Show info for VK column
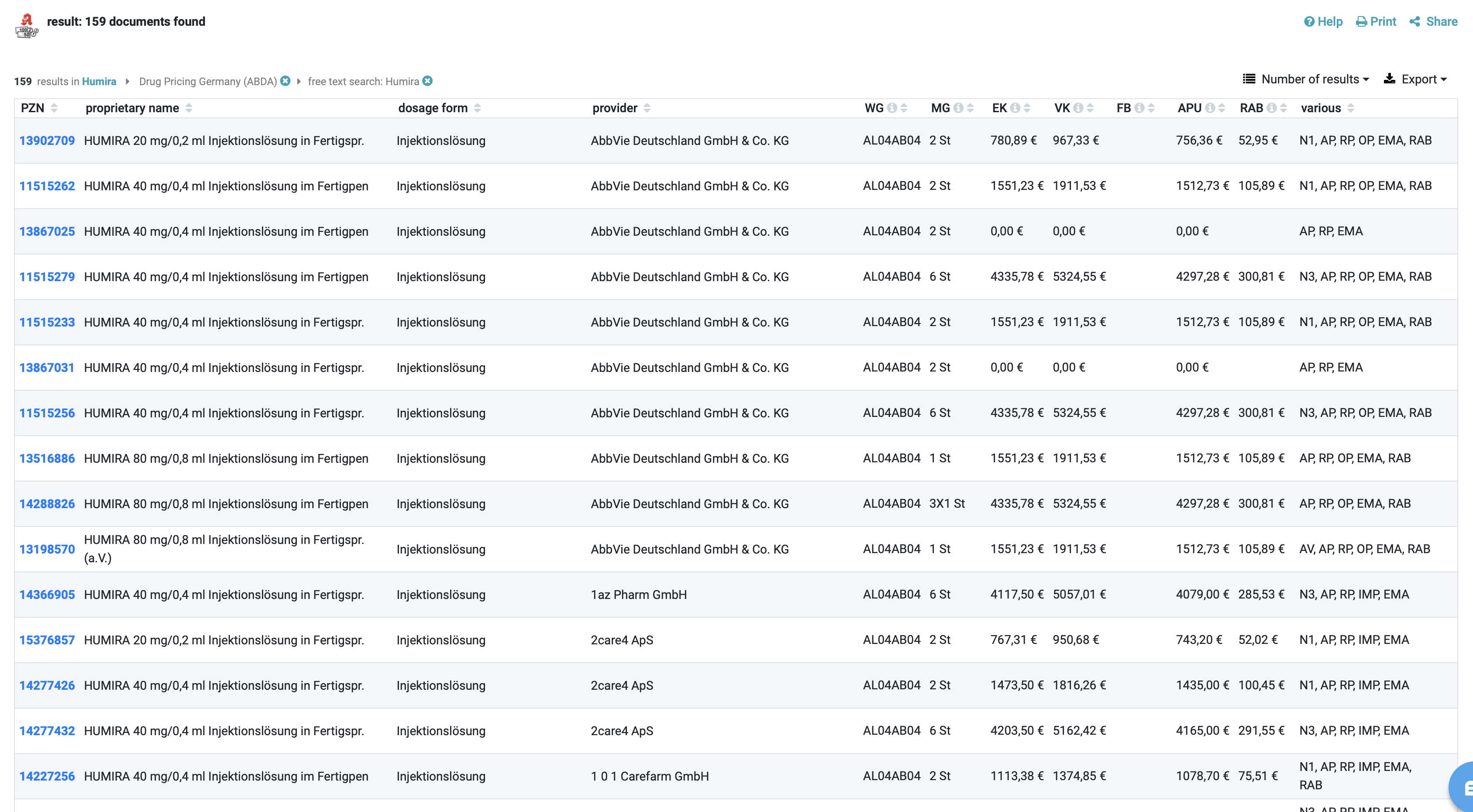The width and height of the screenshot is (1473, 812). [1078, 108]
